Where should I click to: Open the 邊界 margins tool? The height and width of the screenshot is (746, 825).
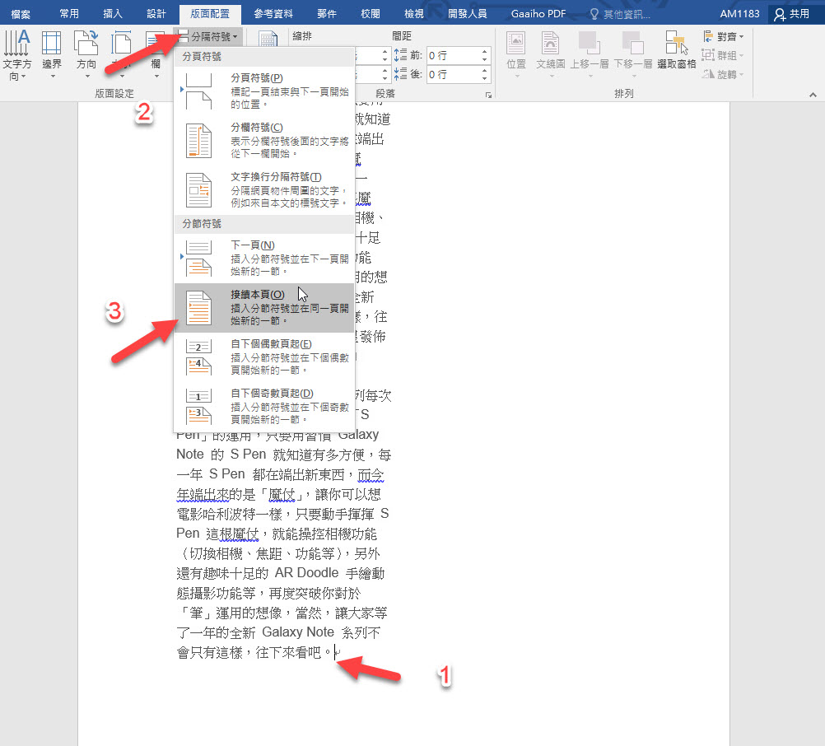pyautogui.click(x=52, y=55)
